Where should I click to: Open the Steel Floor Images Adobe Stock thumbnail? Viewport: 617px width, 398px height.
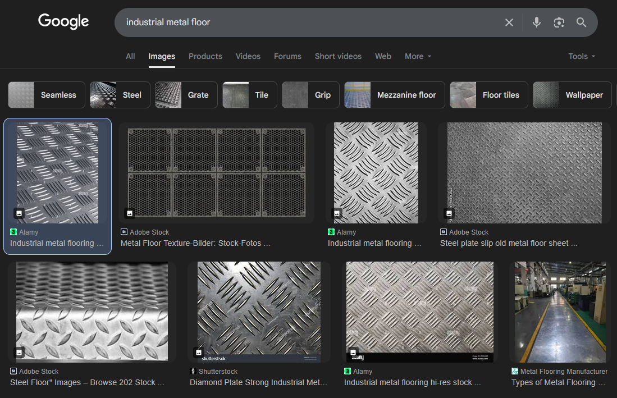[92, 312]
